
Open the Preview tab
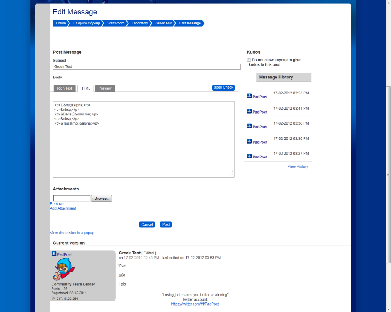point(105,88)
